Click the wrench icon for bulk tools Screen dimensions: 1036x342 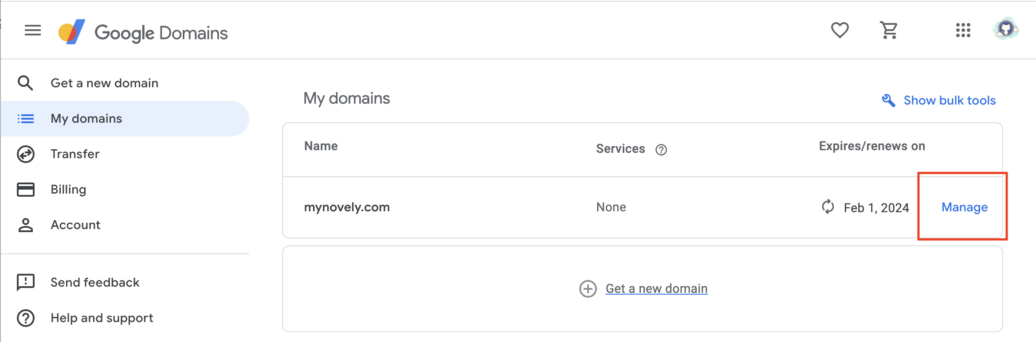coord(888,101)
